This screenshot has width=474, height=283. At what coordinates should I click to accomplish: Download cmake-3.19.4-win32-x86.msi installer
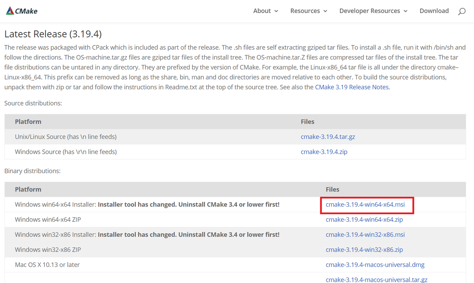click(x=365, y=234)
